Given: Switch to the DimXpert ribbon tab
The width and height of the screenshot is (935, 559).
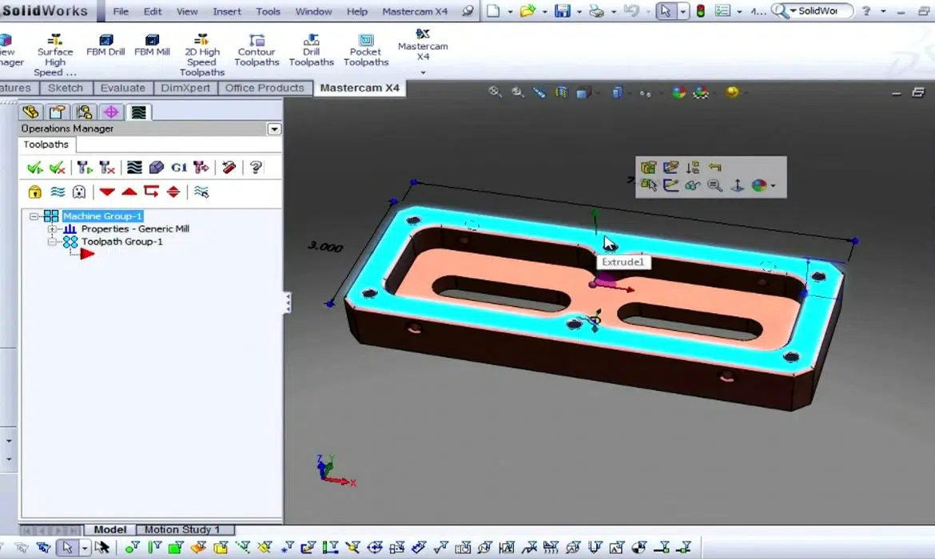Looking at the screenshot, I should tap(185, 88).
